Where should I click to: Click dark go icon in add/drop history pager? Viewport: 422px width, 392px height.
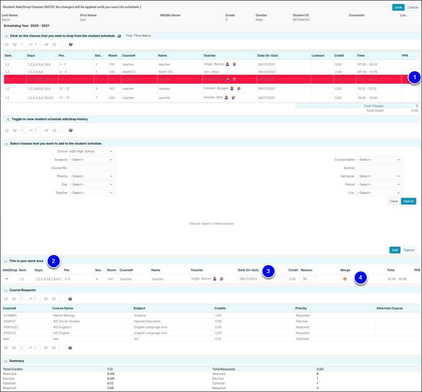pyautogui.click(x=71, y=130)
